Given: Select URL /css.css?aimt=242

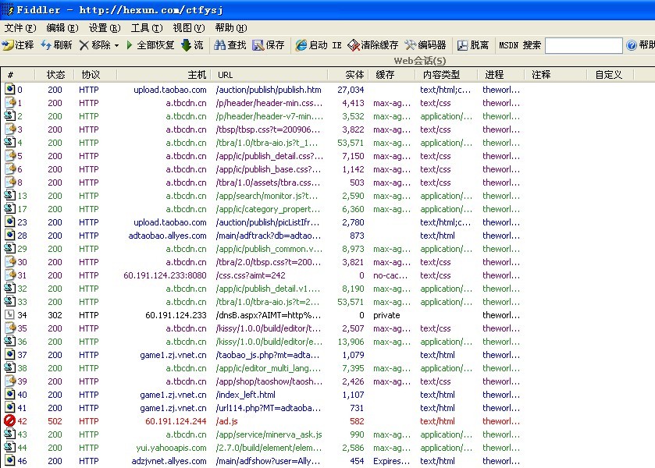Looking at the screenshot, I should 251,275.
